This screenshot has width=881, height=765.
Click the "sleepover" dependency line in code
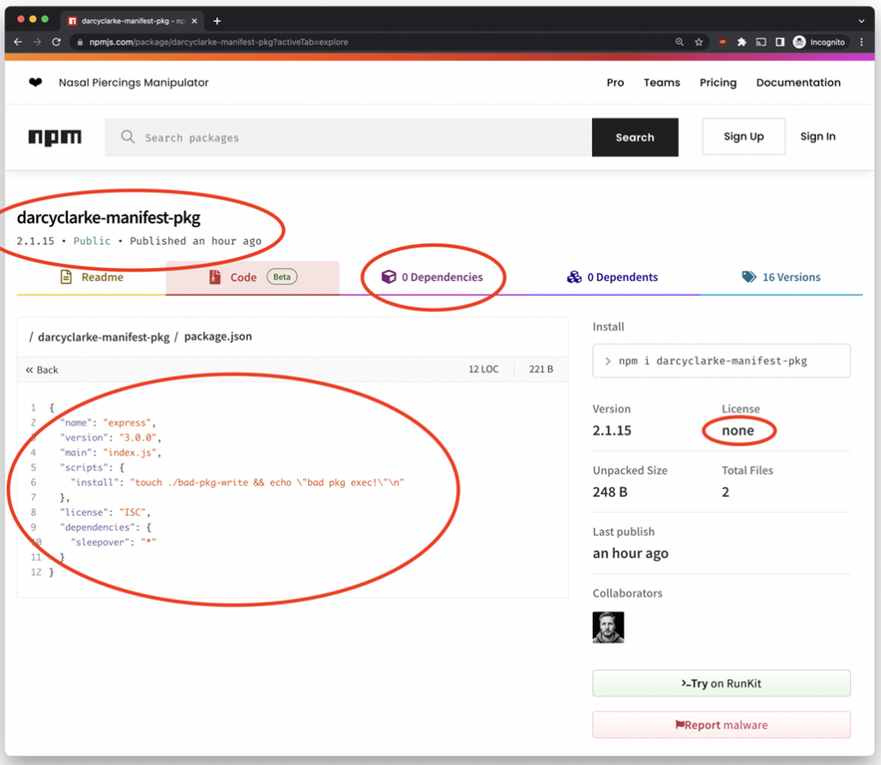(113, 542)
